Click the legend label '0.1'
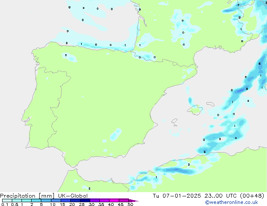Screen dimensions: 267x206 click(x=5, y=204)
